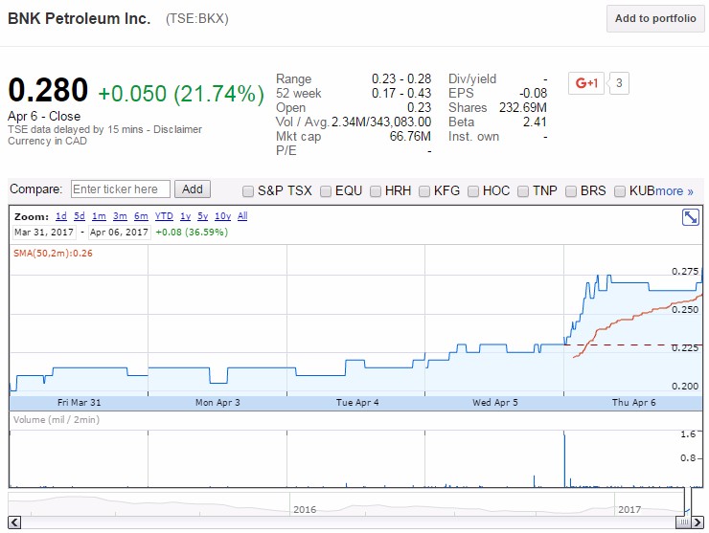The image size is (709, 533).
Task: Switch chart zoom to 3m
Action: point(120,216)
